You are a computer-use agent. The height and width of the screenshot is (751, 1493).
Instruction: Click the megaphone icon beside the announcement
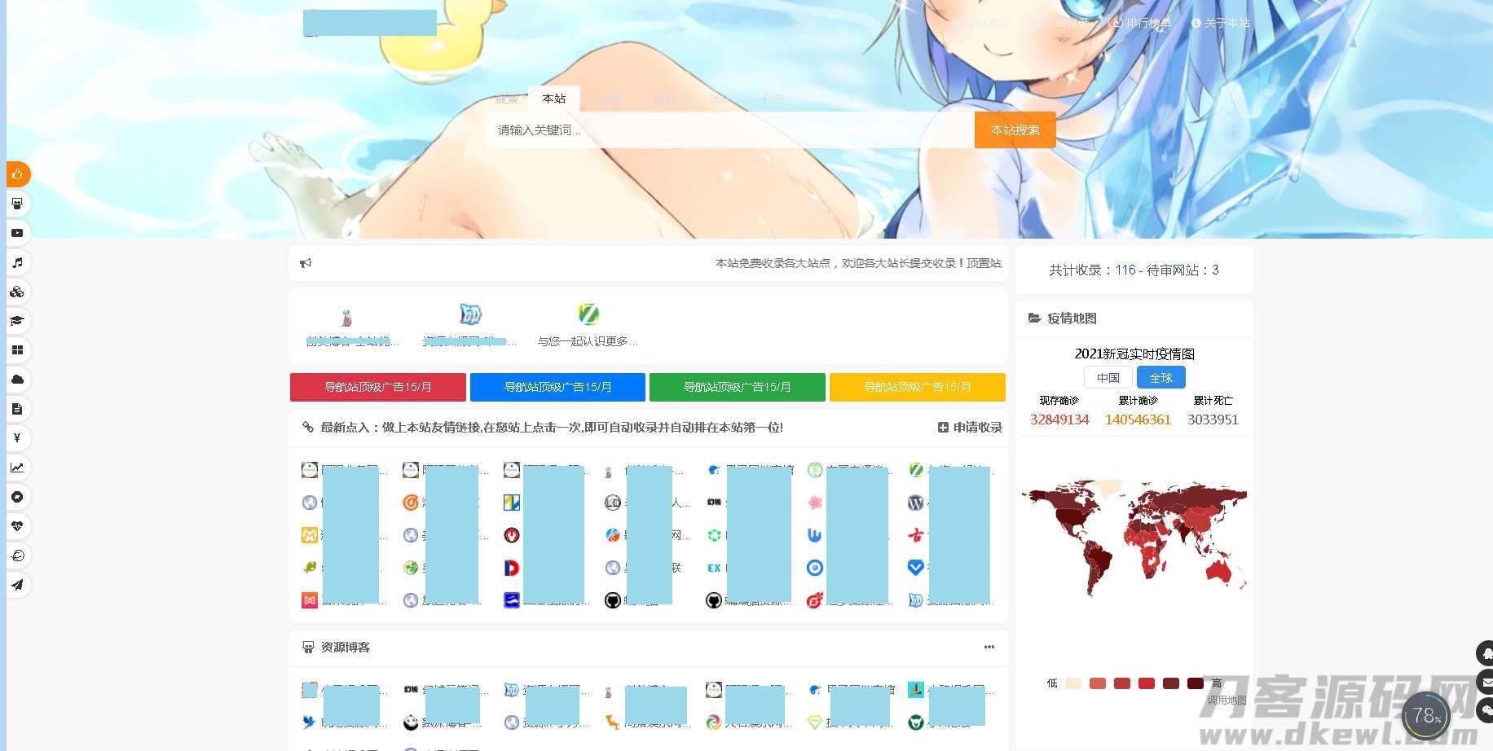tap(306, 263)
